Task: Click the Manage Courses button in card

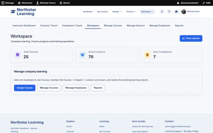Action: tap(49, 88)
